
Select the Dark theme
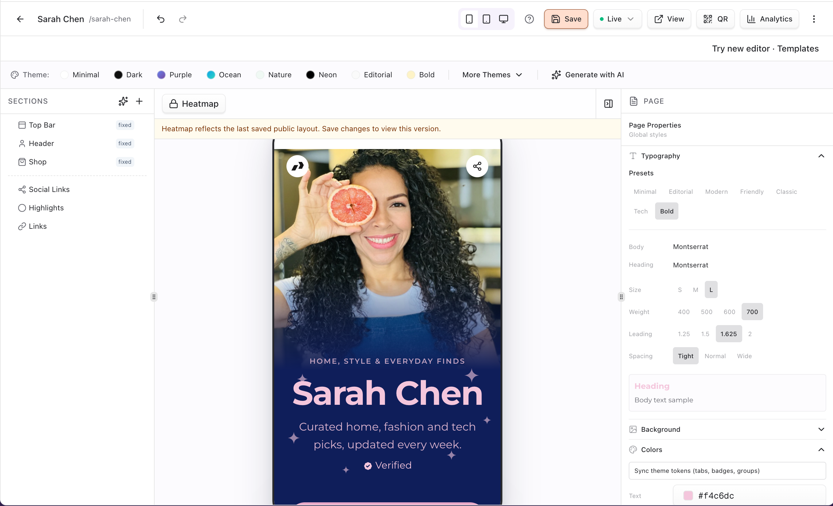[128, 75]
